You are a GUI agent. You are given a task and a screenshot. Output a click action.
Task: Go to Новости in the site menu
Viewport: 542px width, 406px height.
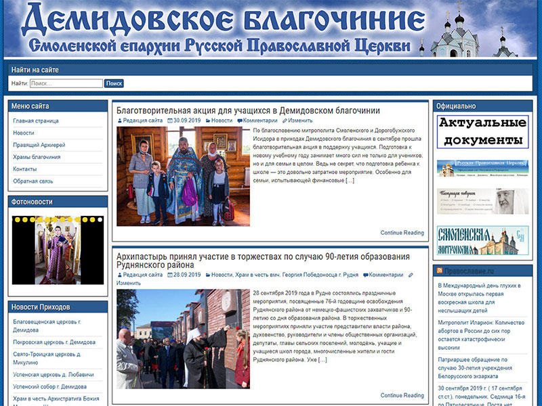click(x=24, y=133)
